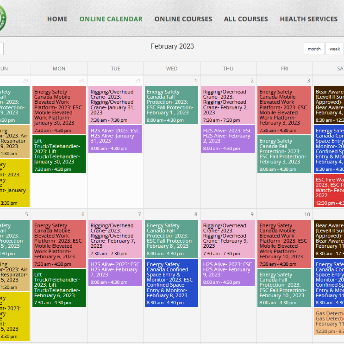Switch calendar to month view

coord(314,49)
